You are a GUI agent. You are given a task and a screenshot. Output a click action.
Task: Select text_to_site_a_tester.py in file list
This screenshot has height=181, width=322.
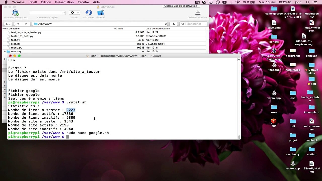pos(26,32)
